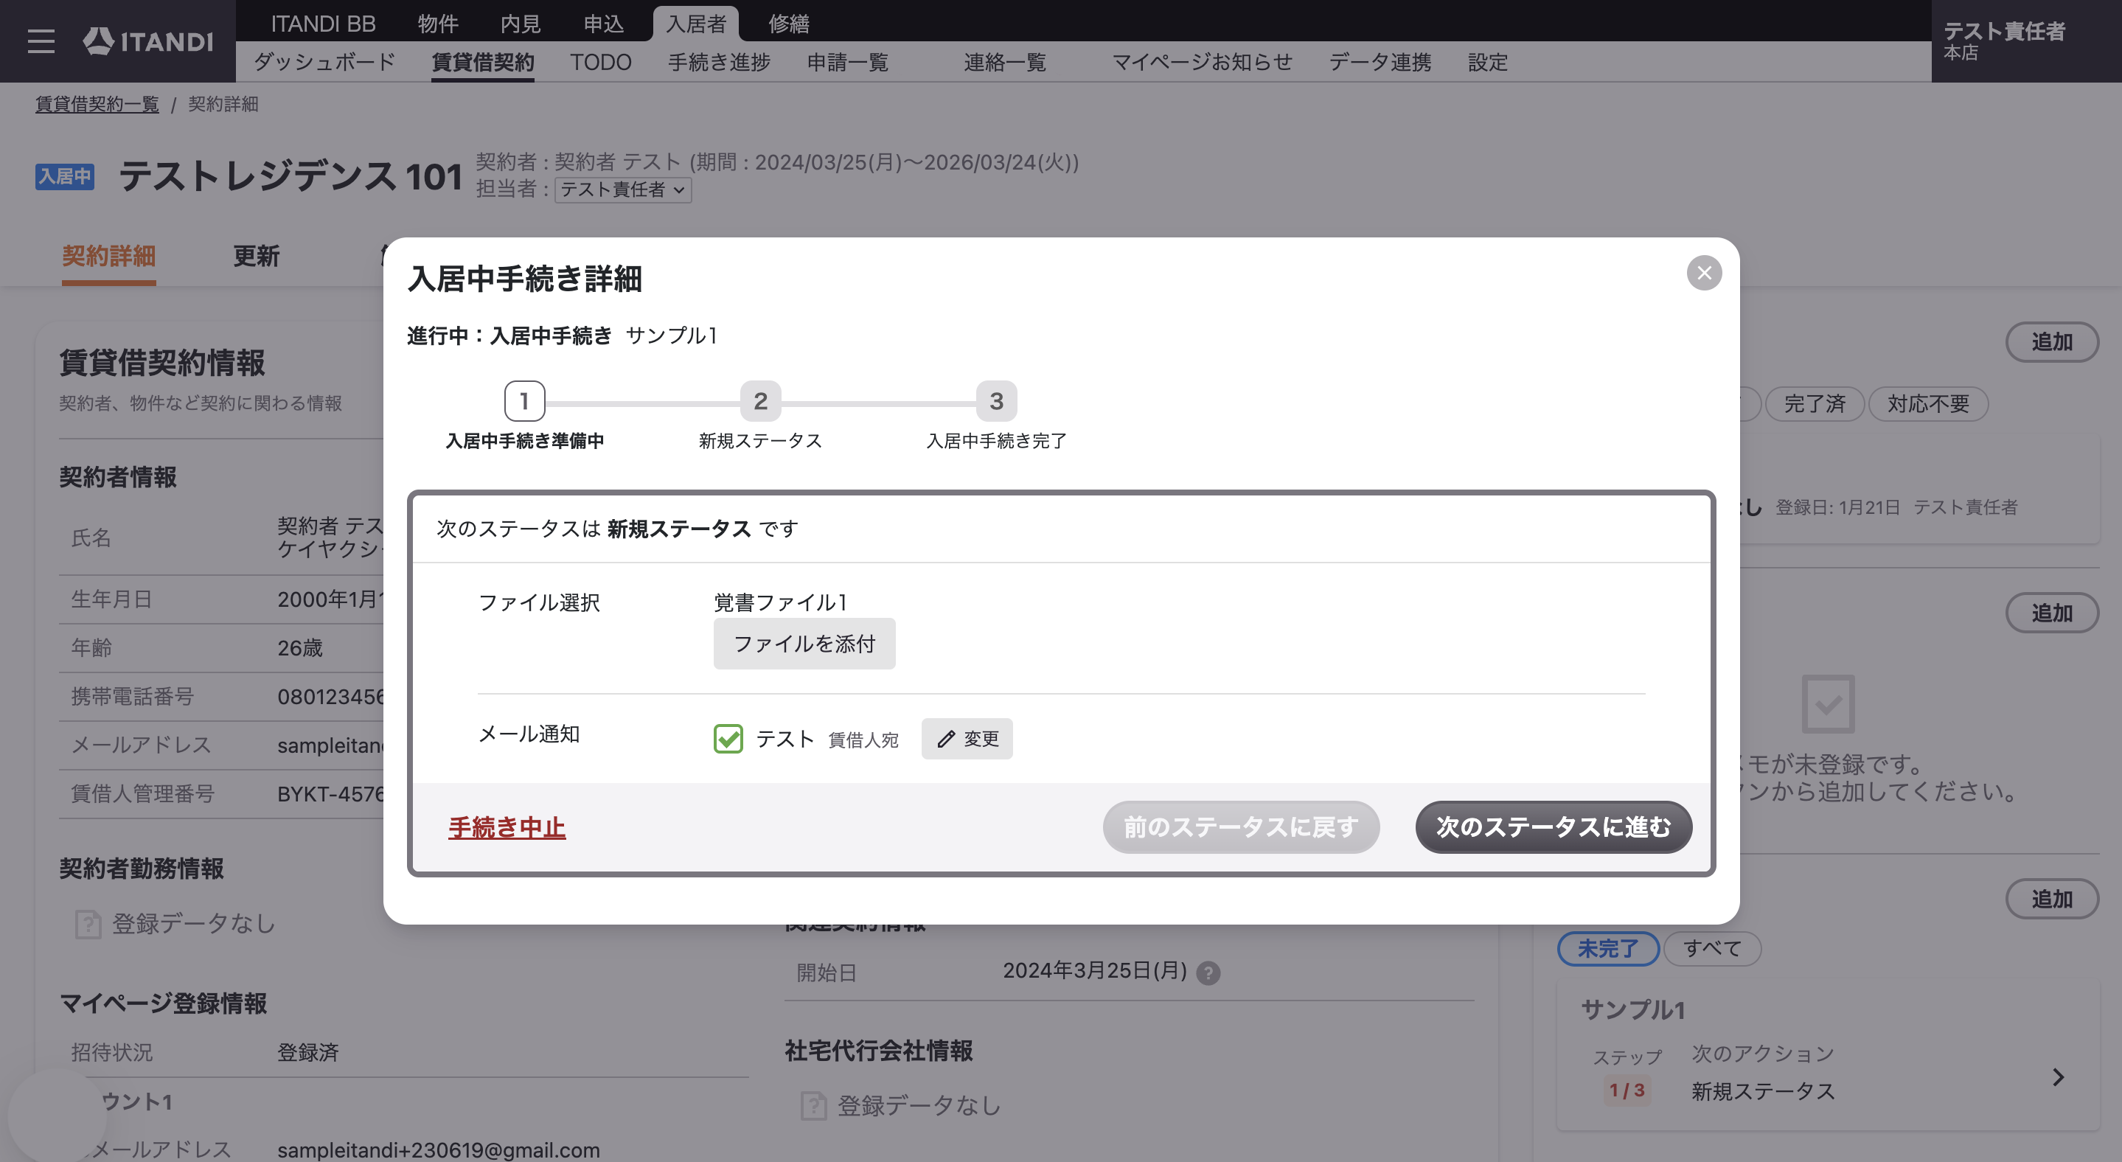The width and height of the screenshot is (2122, 1162).
Task: Click 2024年3月25日(月) start date value
Action: point(1095,971)
